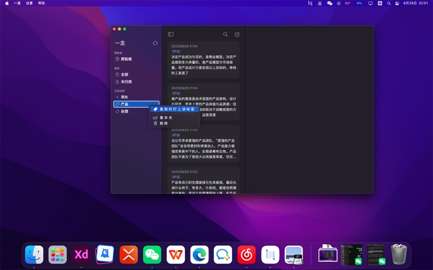Choose 复制时打上该标签 in context menu
433x270 pixels.
tap(176, 109)
